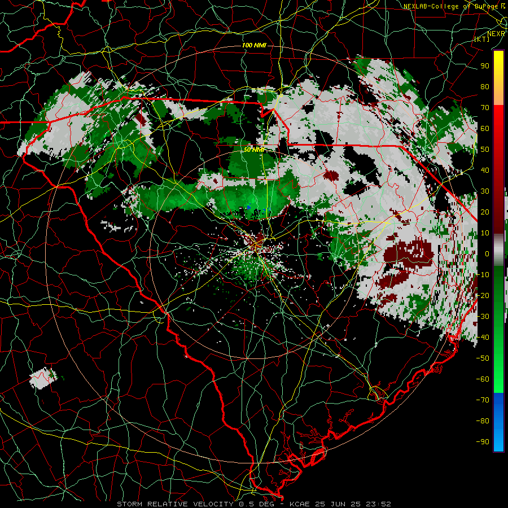Image resolution: width=508 pixels, height=508 pixels.
Task: Click the large dark red velocity patch
Action: [x=409, y=252]
